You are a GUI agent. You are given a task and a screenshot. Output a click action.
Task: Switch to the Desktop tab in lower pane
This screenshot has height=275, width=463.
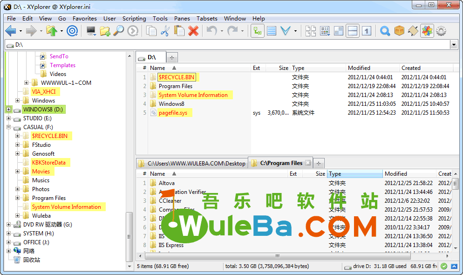(x=192, y=163)
